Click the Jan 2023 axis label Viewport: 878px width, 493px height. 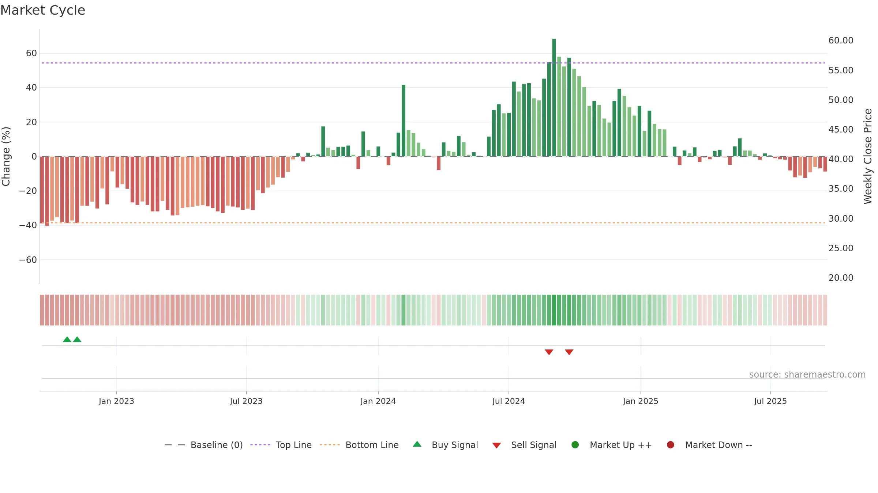tap(116, 401)
